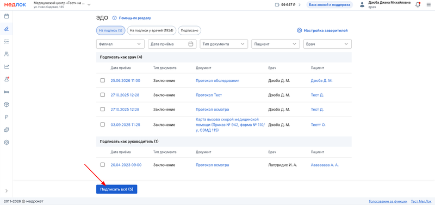
Task: Tick checkbox for 27.10.2025 Протокол осмотра row
Action: click(103, 109)
